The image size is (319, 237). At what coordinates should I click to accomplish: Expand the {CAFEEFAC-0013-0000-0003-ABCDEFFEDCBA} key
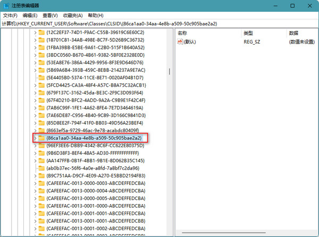pos(35,183)
